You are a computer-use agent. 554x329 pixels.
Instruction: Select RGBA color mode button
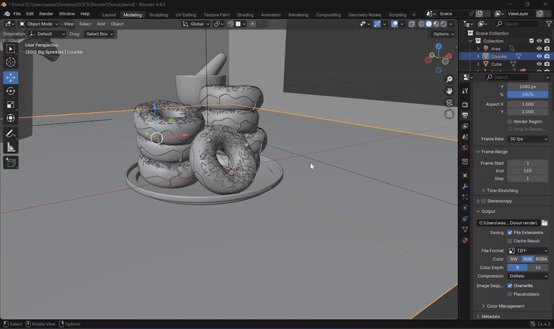click(540, 259)
